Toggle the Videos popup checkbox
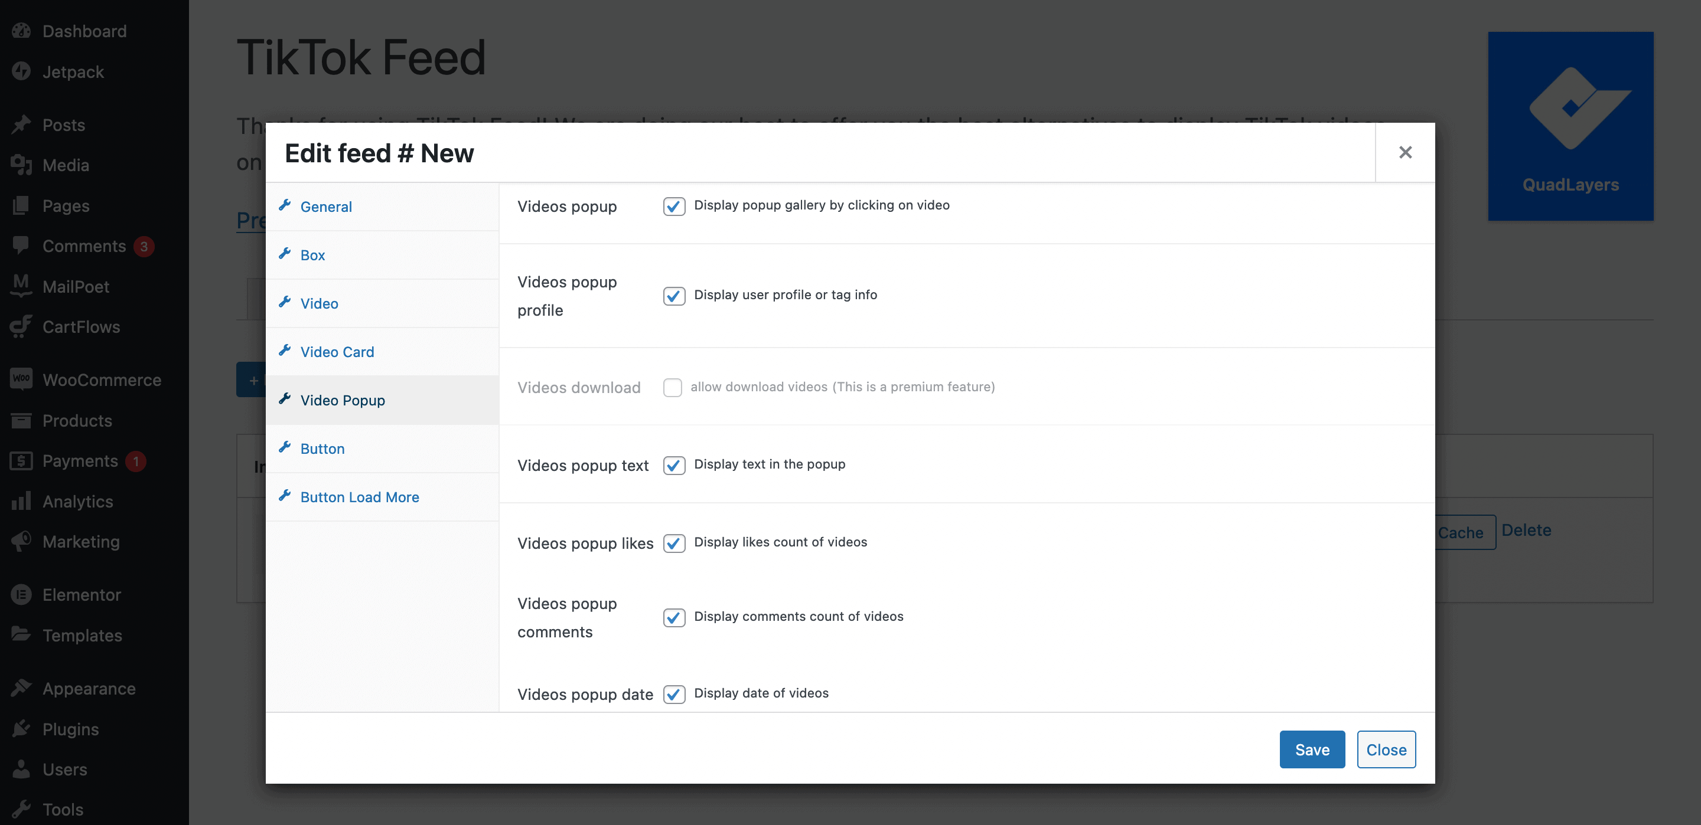1701x825 pixels. [674, 205]
